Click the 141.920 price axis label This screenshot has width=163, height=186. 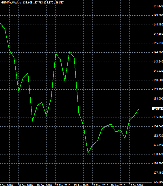[x=158, y=71]
